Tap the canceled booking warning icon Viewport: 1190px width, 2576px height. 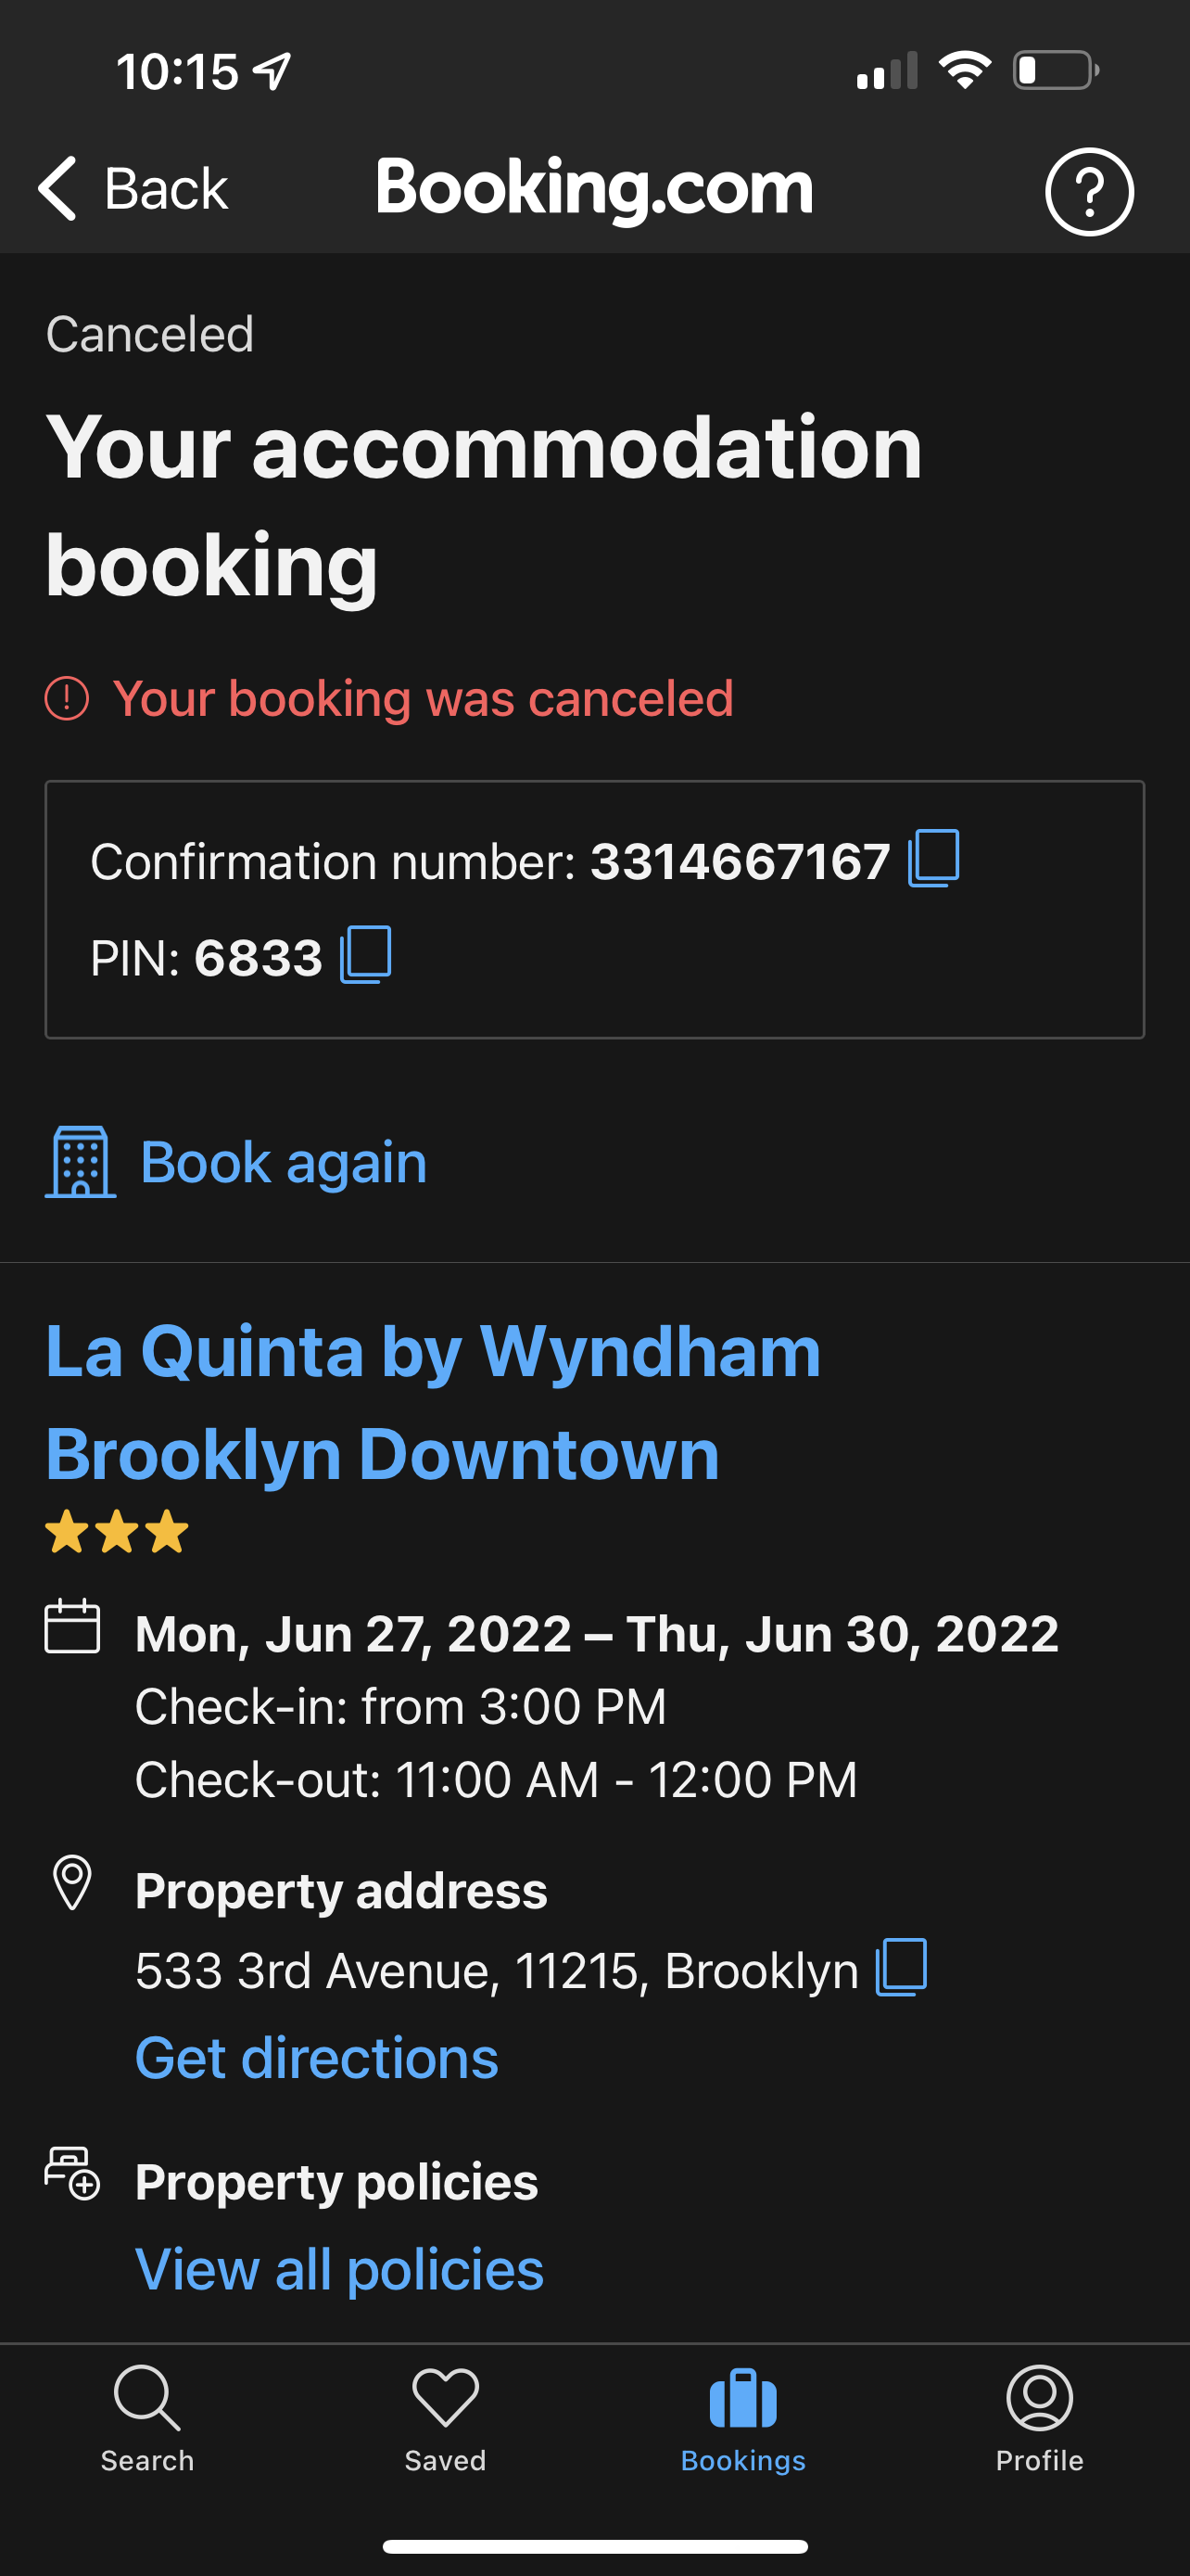click(67, 698)
